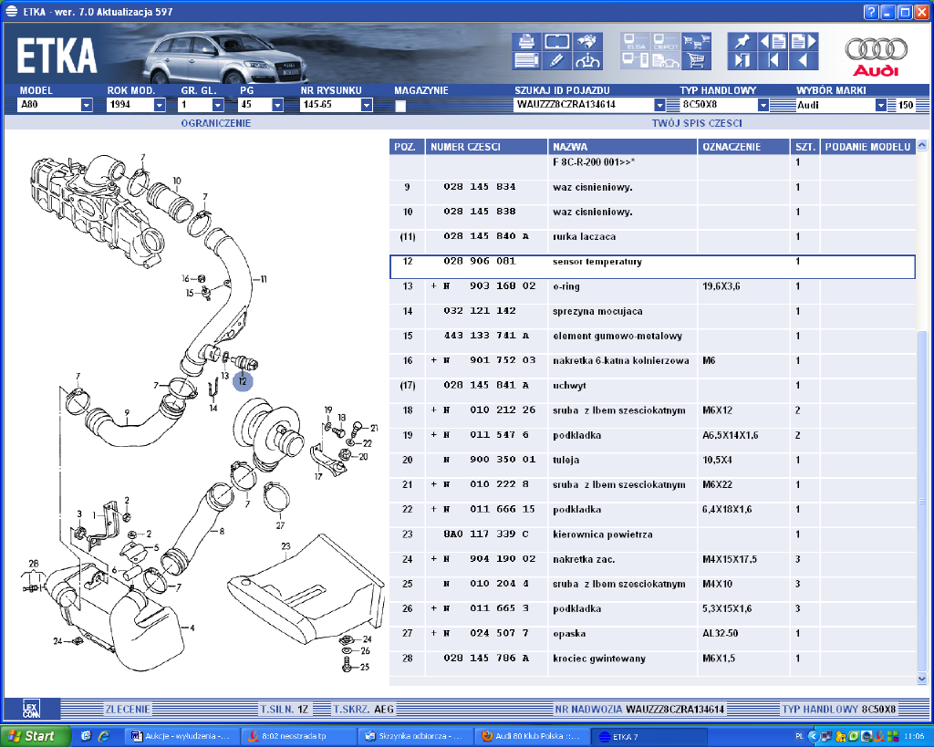
Task: Switch to Aukcje - wyłudzenia taskbar item
Action: [x=181, y=736]
